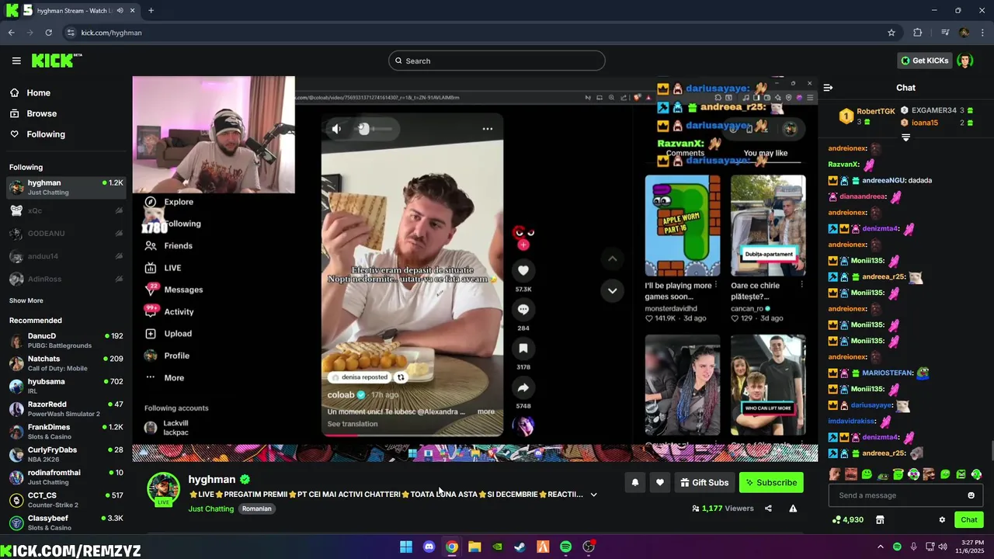The height and width of the screenshot is (559, 994).
Task: Reload the page in Chrome
Action: [48, 33]
